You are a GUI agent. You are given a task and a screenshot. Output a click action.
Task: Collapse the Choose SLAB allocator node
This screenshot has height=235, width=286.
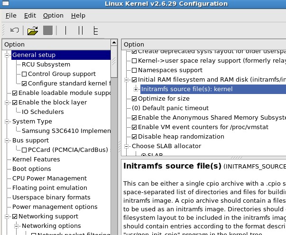pyautogui.click(x=127, y=146)
